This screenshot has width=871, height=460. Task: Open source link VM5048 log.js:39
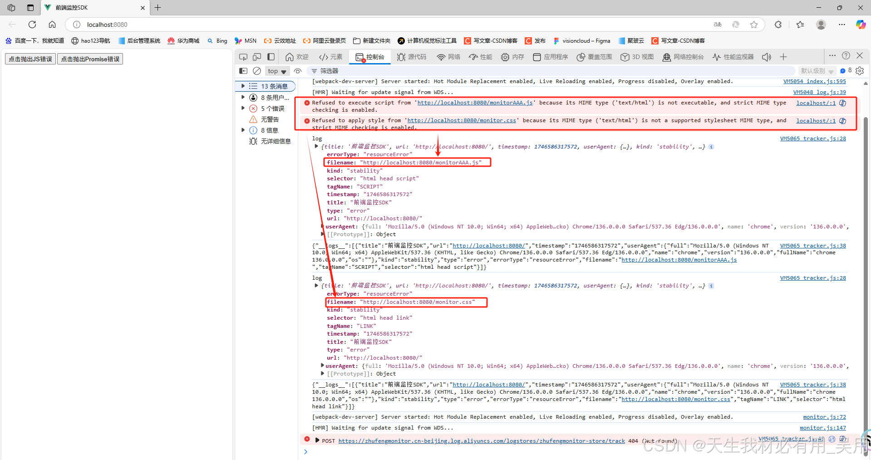820,92
